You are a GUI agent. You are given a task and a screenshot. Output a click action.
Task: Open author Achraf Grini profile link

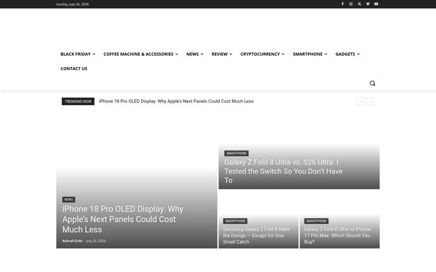coord(72,241)
